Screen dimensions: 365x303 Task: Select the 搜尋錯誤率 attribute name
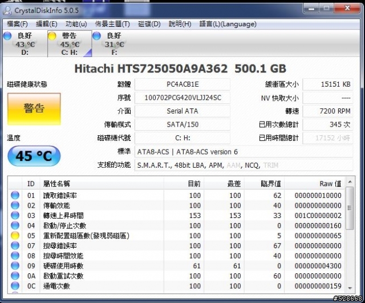tap(60, 245)
